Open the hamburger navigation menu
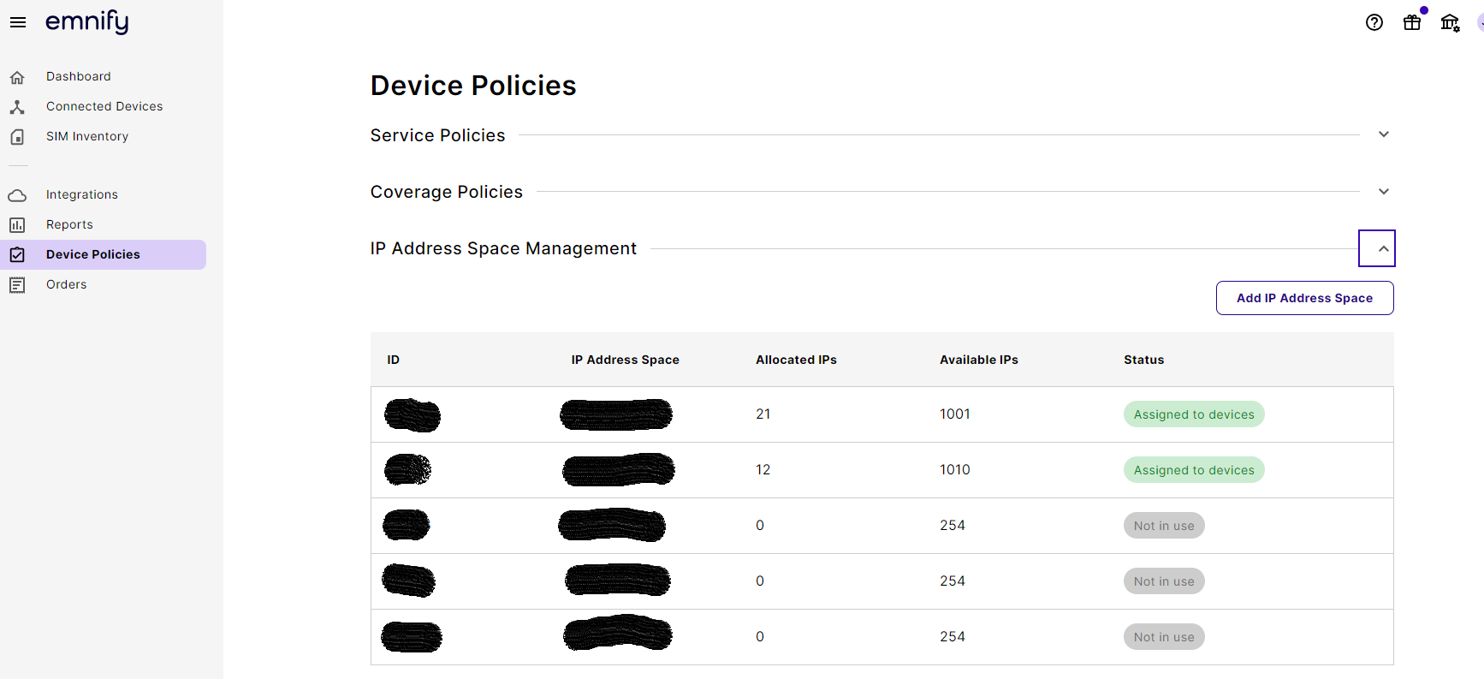 (x=18, y=22)
